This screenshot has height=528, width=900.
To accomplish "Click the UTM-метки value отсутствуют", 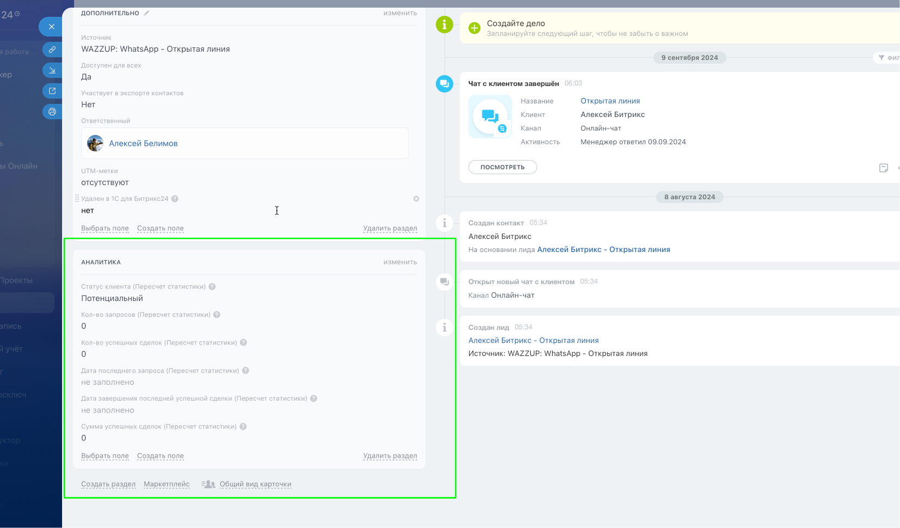I will pyautogui.click(x=105, y=183).
